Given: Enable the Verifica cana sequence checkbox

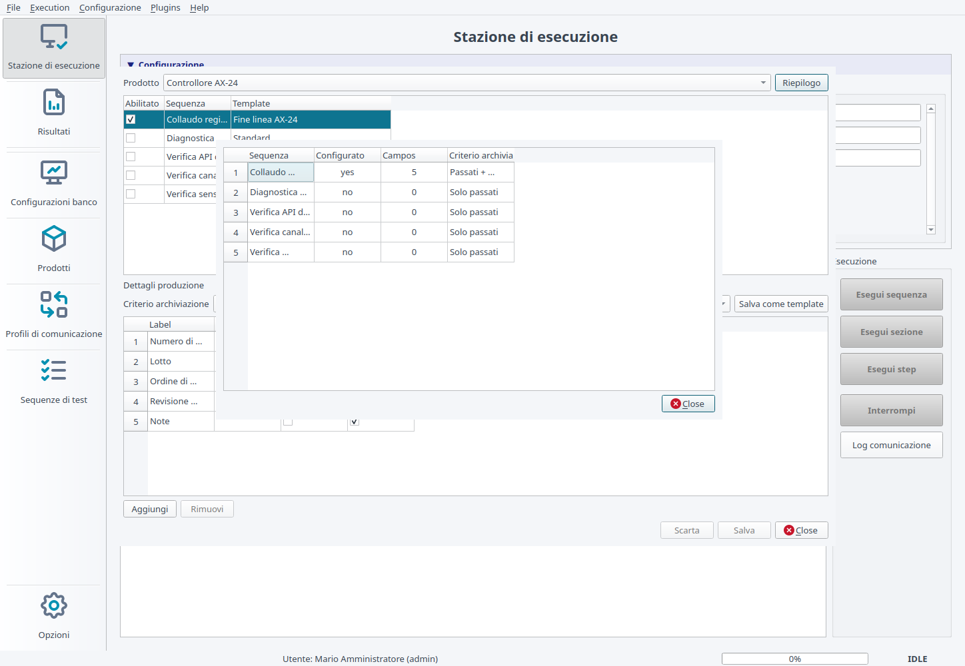Looking at the screenshot, I should pos(131,175).
